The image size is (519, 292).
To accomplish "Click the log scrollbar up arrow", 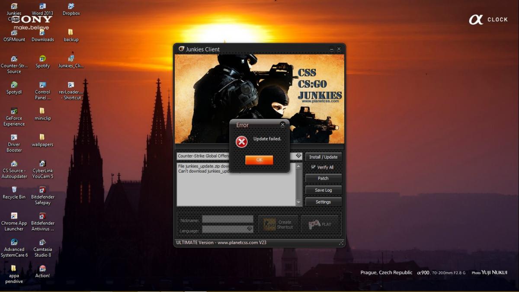I will coord(298,166).
